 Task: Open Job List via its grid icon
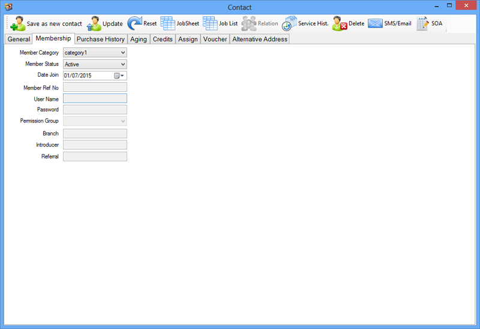(210, 23)
